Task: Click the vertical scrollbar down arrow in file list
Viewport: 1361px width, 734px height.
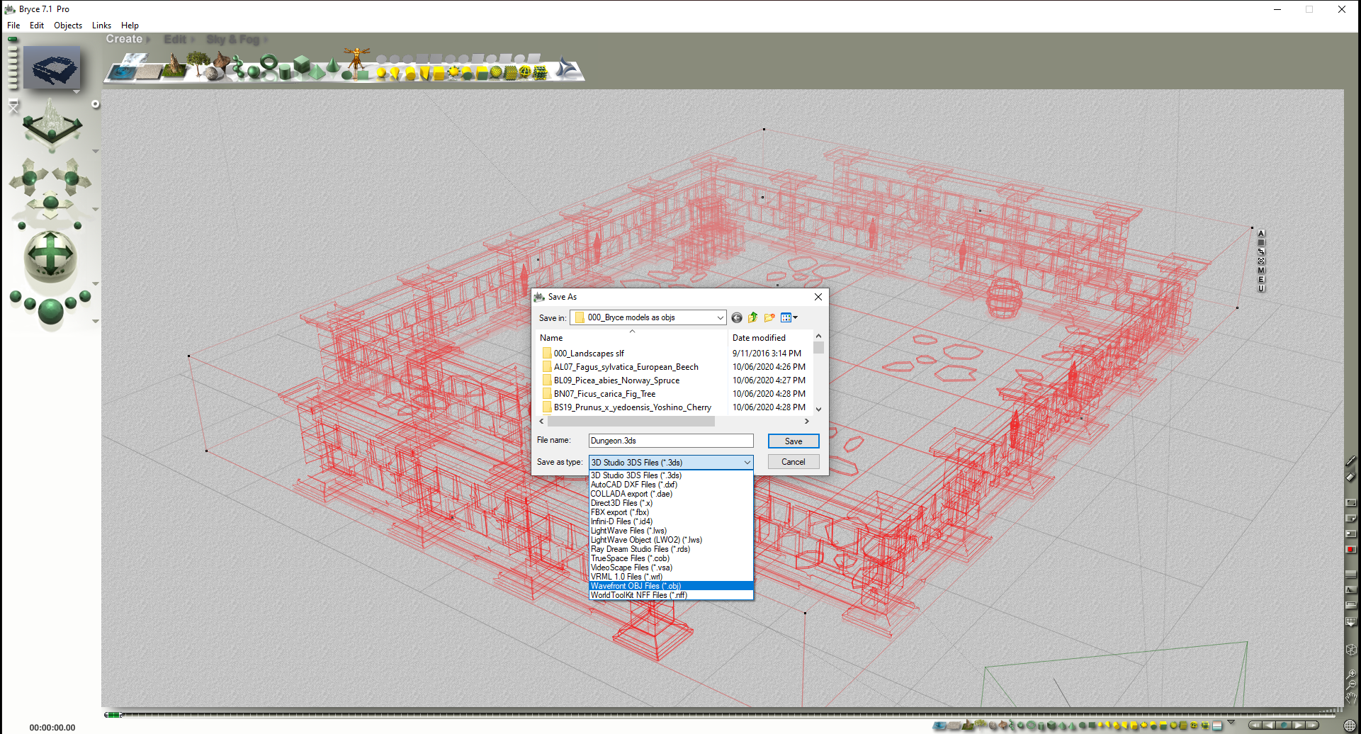Action: point(818,409)
